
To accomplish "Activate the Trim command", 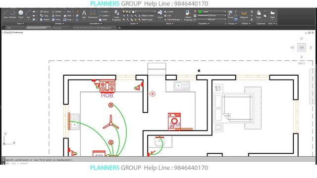I will pyautogui.click(x=67, y=12).
